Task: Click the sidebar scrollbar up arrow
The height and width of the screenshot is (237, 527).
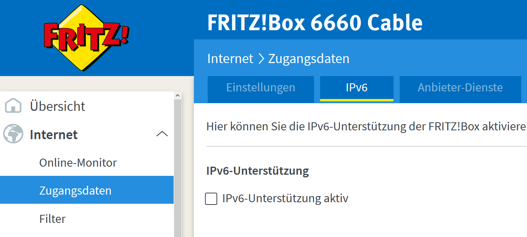Action: click(x=177, y=95)
